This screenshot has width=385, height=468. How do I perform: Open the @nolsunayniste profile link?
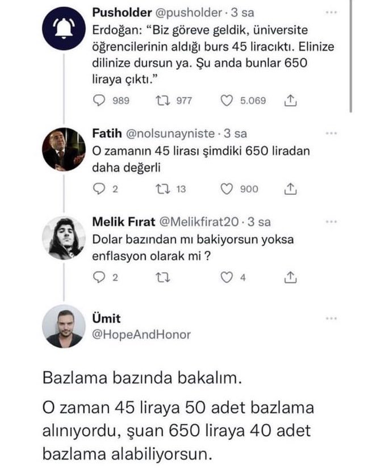169,133
